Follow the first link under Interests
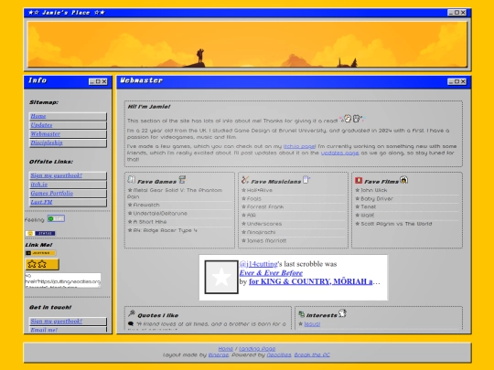The width and height of the screenshot is (494, 370). click(312, 324)
